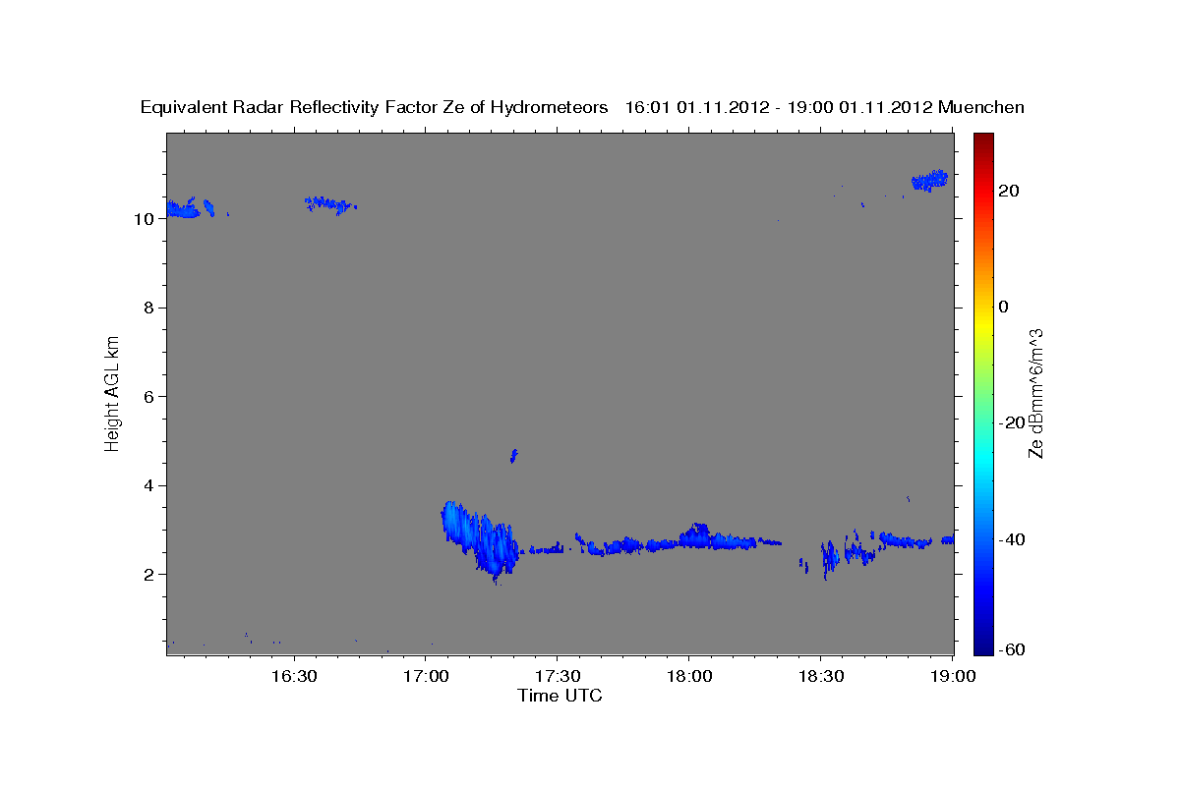Click the height tick label 6
The image size is (1180, 786).
(x=148, y=397)
